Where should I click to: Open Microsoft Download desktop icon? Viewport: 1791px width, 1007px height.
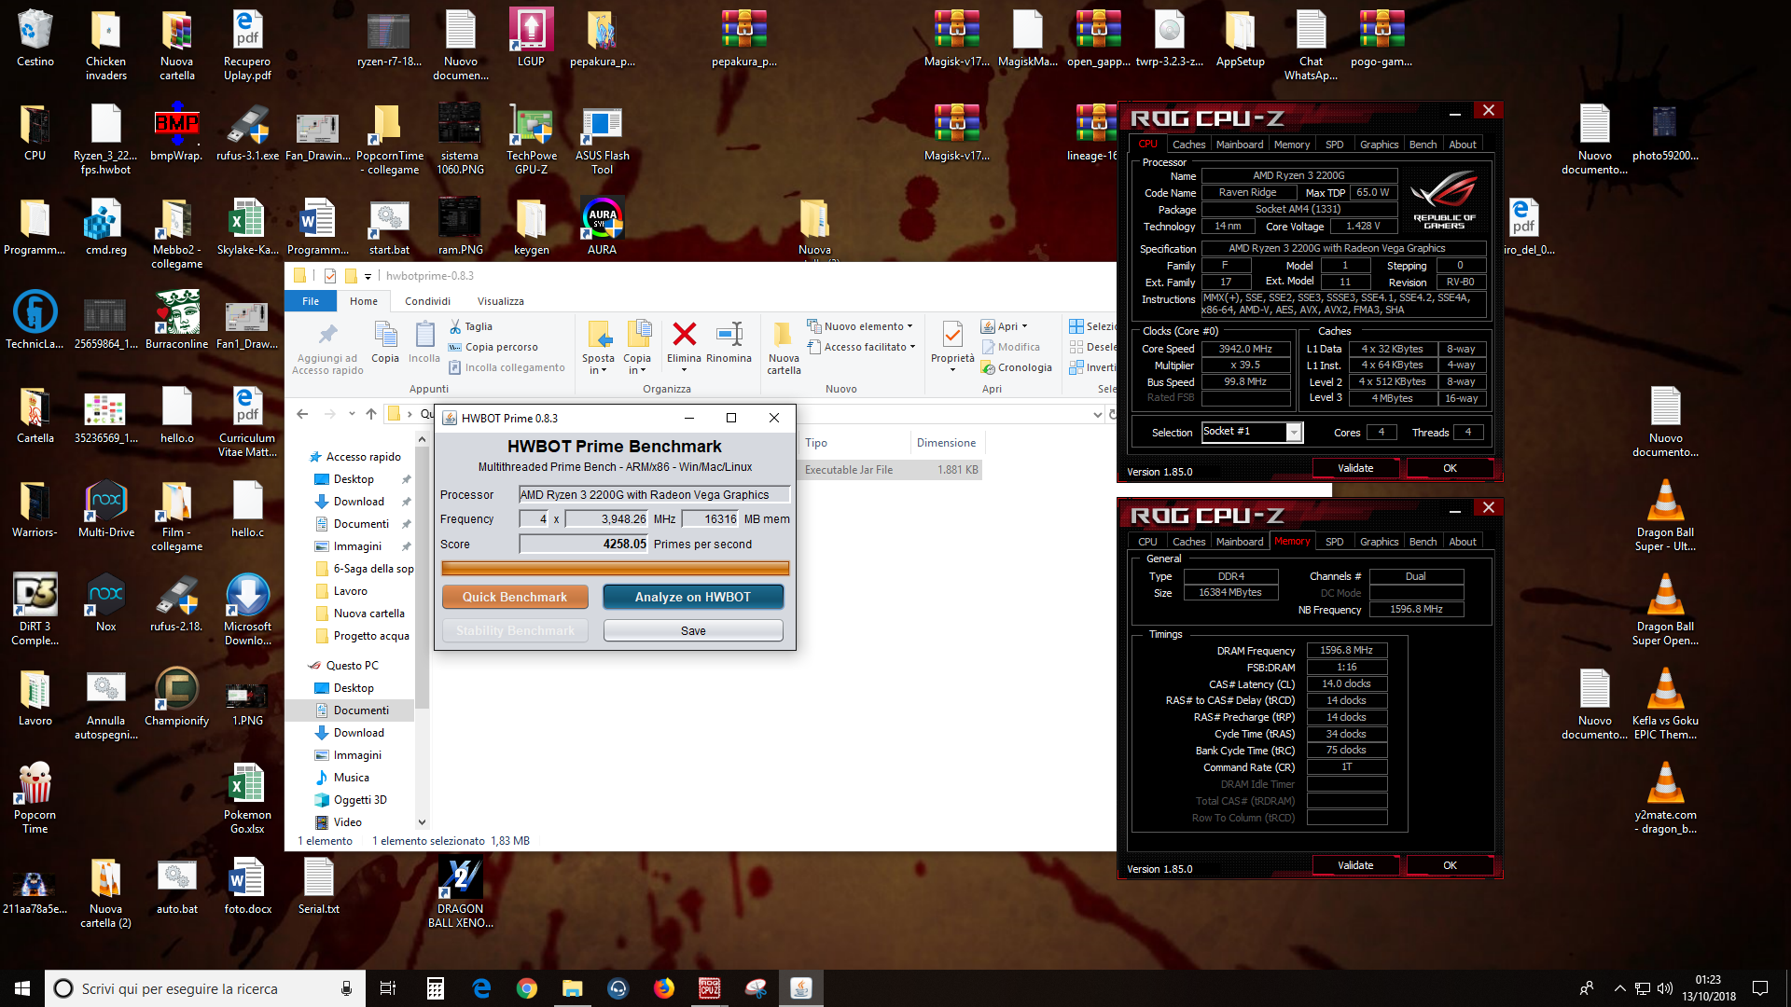point(247,610)
